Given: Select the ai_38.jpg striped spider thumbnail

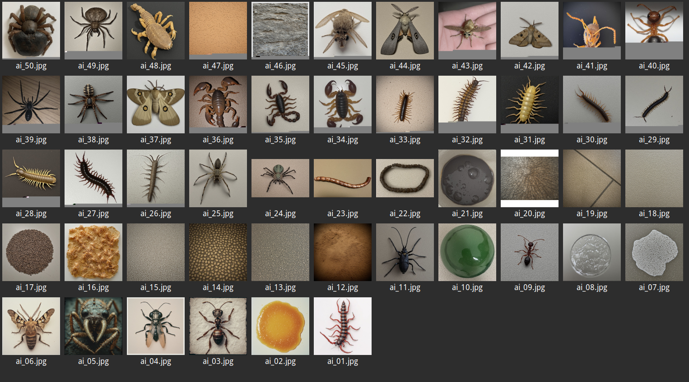Looking at the screenshot, I should pyautogui.click(x=93, y=105).
